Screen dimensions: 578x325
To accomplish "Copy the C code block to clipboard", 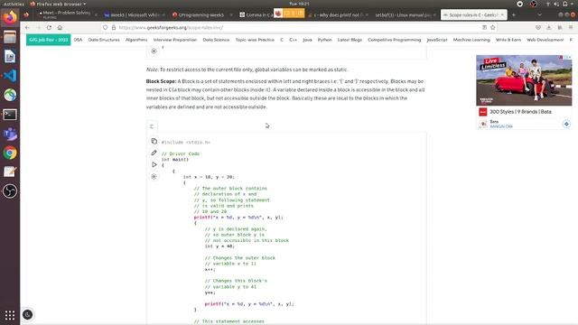I will click(x=154, y=141).
